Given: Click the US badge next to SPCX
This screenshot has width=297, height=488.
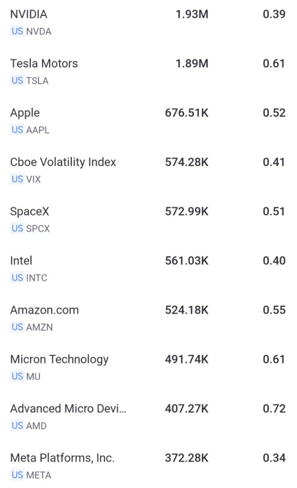Looking at the screenshot, I should click(17, 228).
